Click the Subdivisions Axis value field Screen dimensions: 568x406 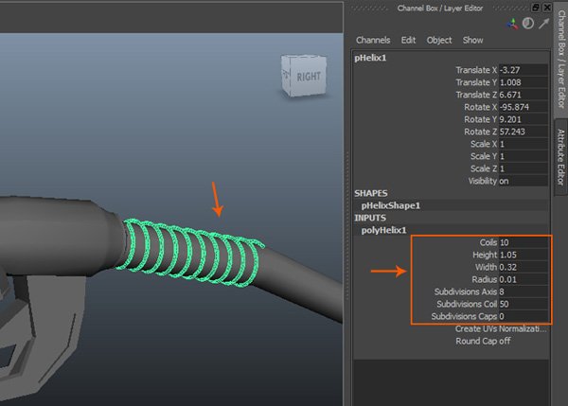[524, 291]
